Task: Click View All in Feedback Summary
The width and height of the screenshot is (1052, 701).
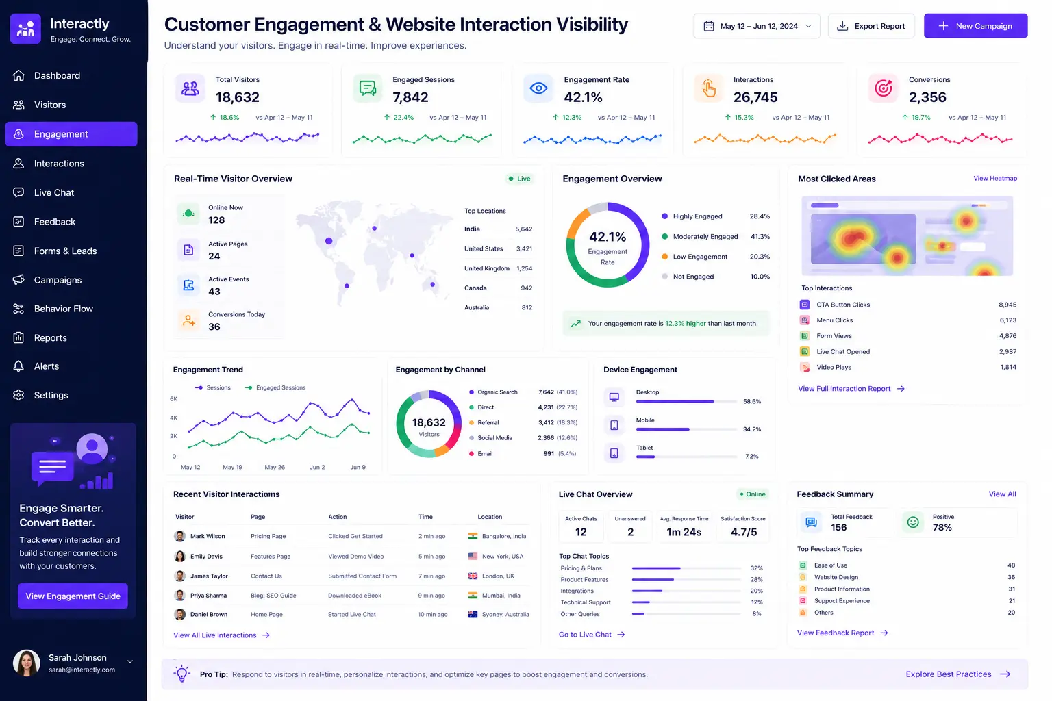Action: [x=1002, y=494]
